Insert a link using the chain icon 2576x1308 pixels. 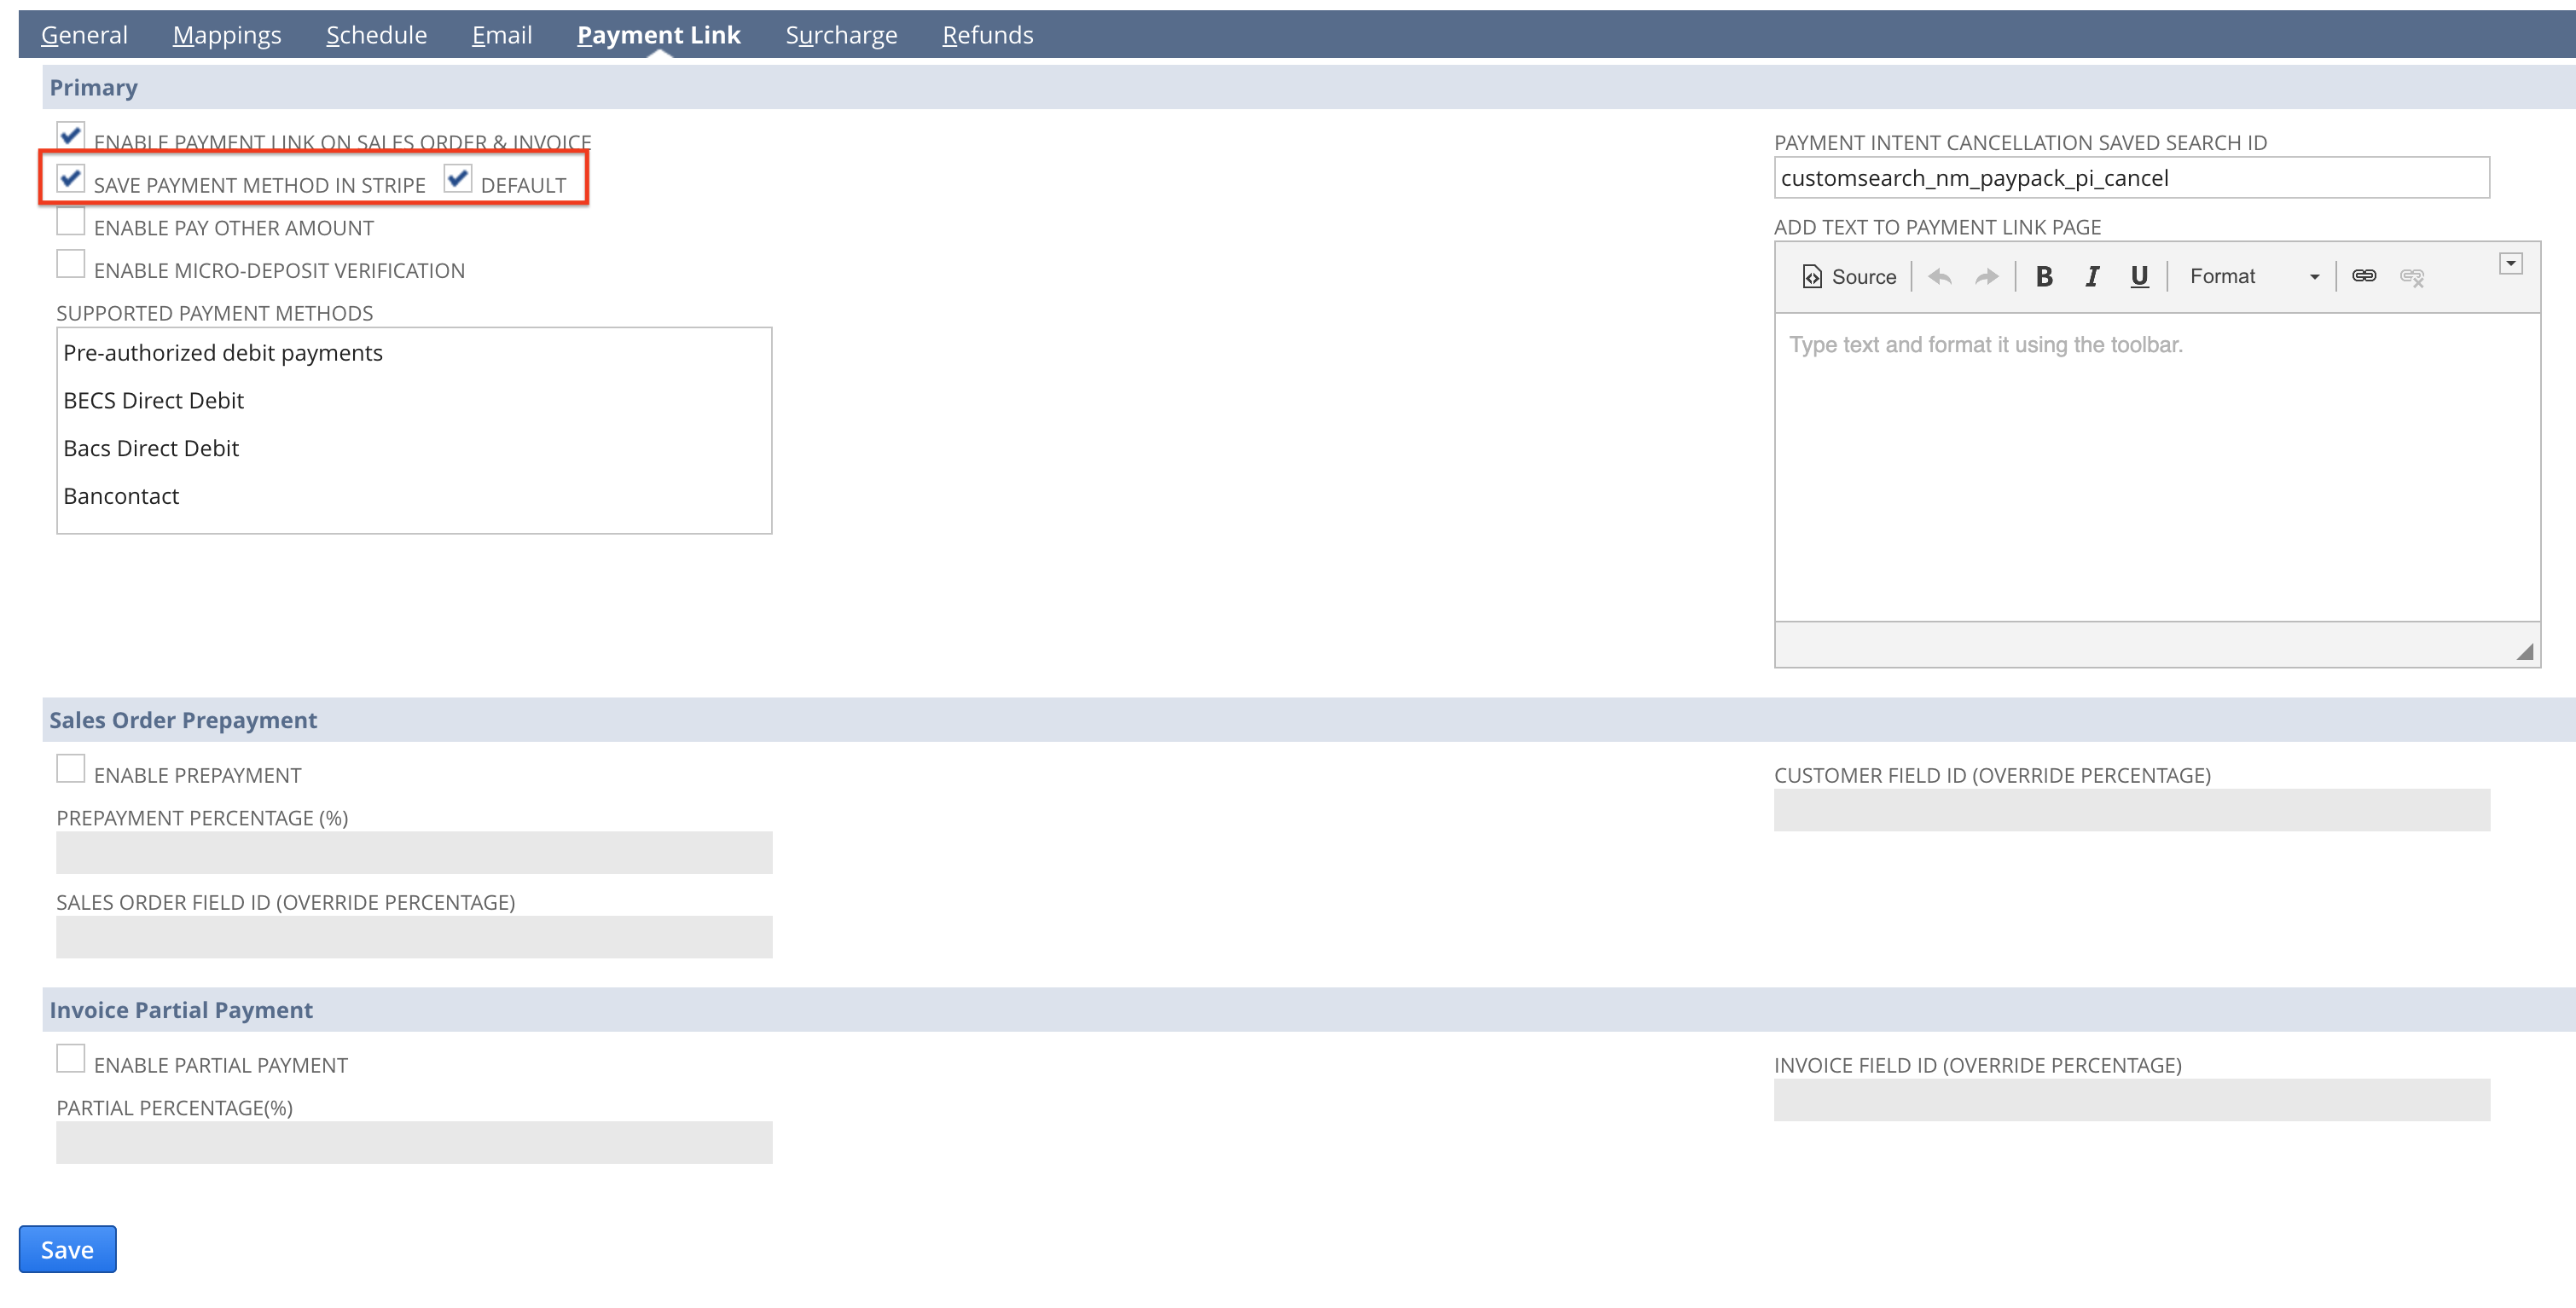click(x=2364, y=276)
